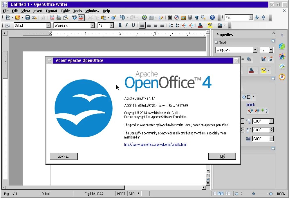Open the File menu
This screenshot has width=289, height=198.
coord(6,11)
